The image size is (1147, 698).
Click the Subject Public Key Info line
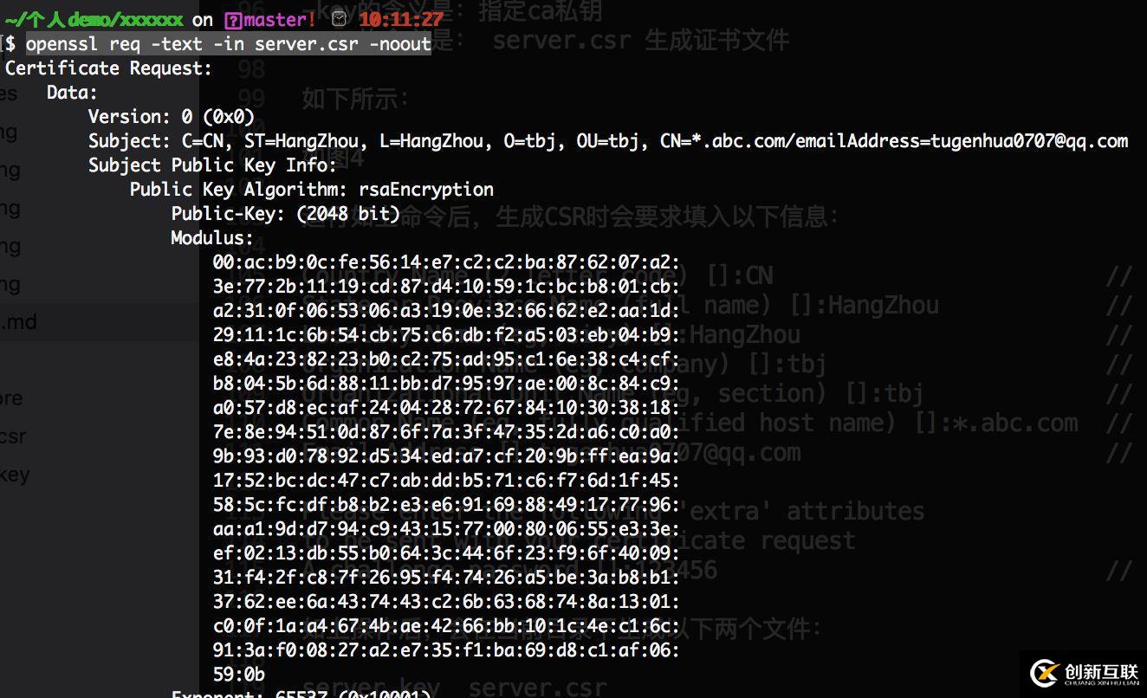(x=212, y=165)
